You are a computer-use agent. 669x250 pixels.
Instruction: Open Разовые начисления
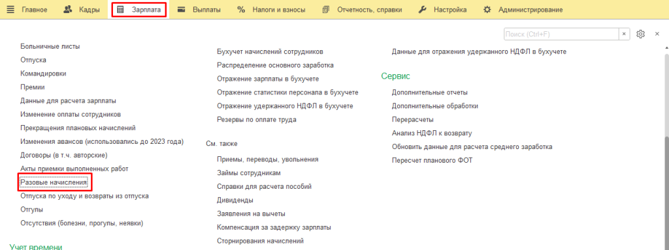coord(54,182)
